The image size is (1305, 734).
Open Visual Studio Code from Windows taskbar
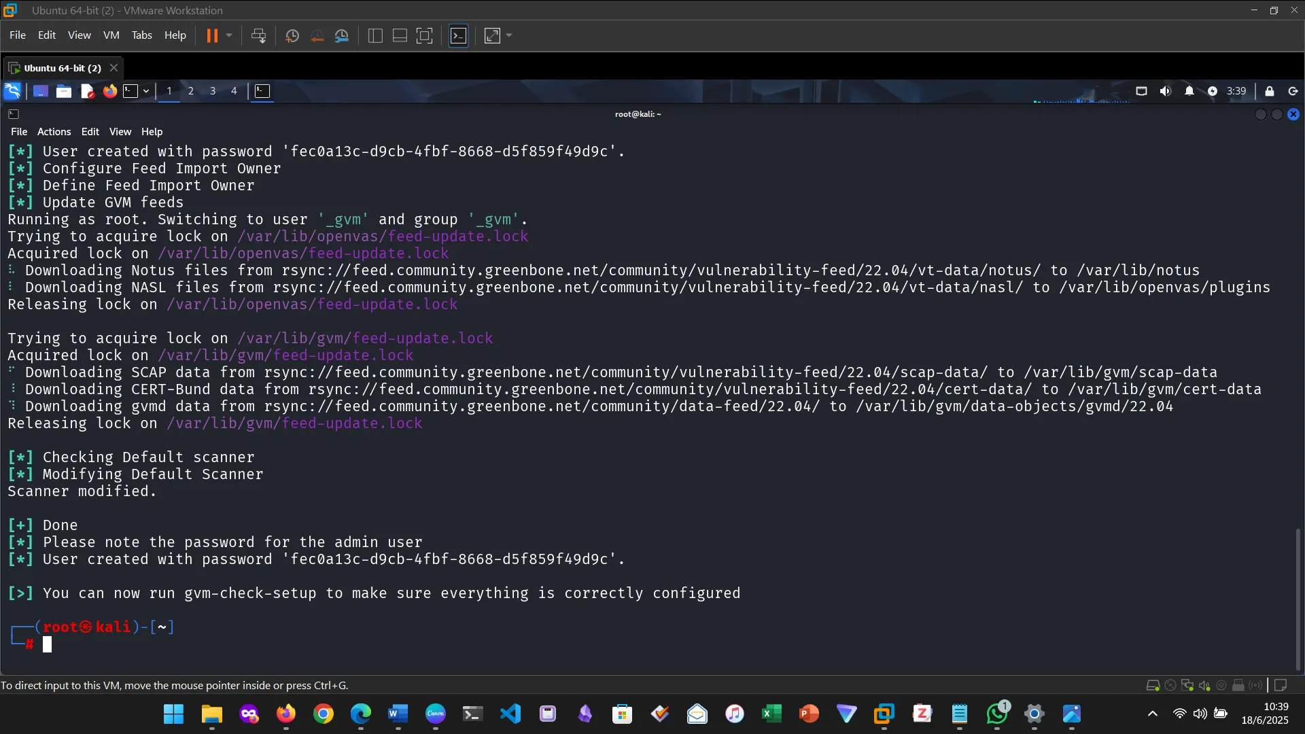pyautogui.click(x=510, y=714)
